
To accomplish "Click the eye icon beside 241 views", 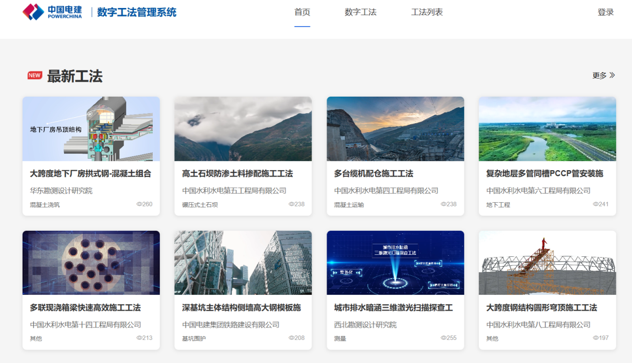I will click(595, 204).
